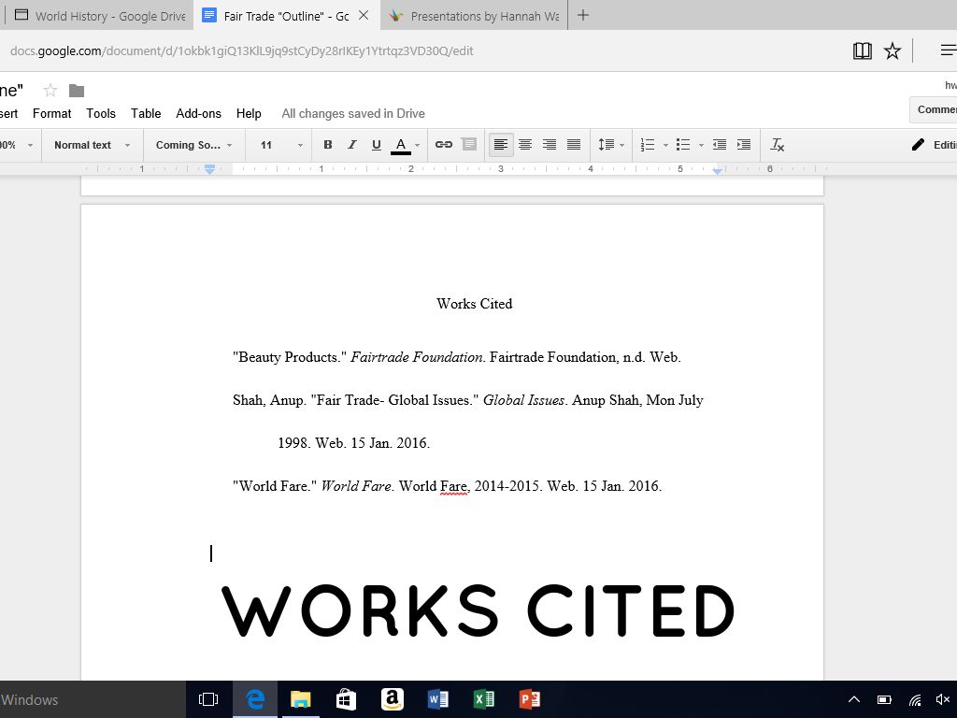This screenshot has height=718, width=957.
Task: Open the Format menu
Action: pos(51,113)
